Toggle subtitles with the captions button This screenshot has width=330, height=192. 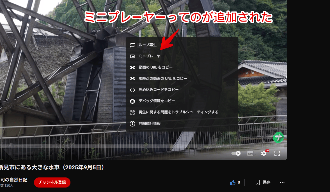[x=250, y=153]
